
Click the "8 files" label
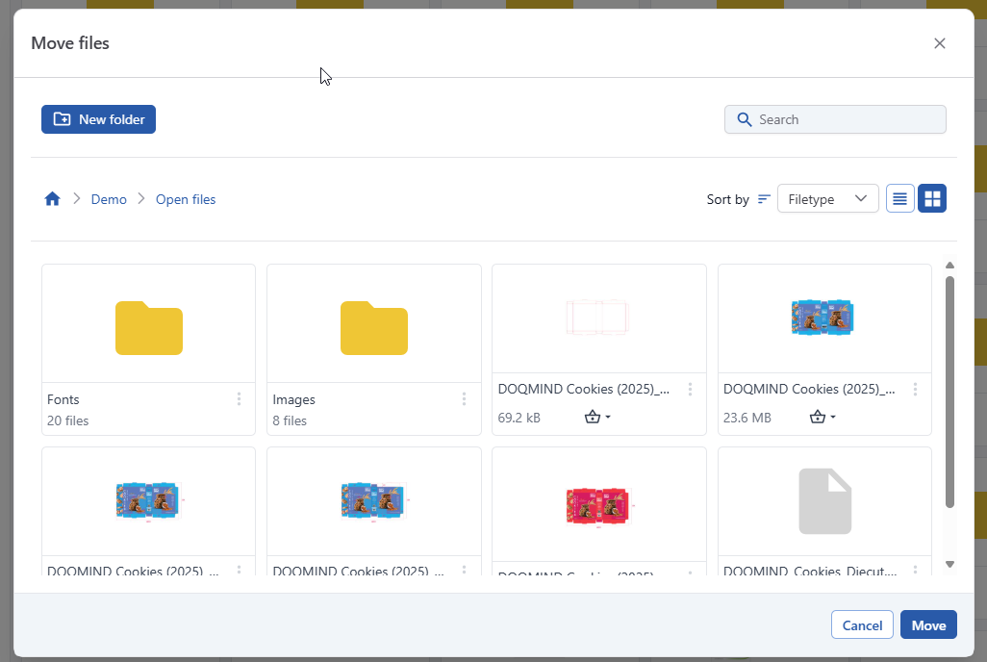tap(290, 420)
